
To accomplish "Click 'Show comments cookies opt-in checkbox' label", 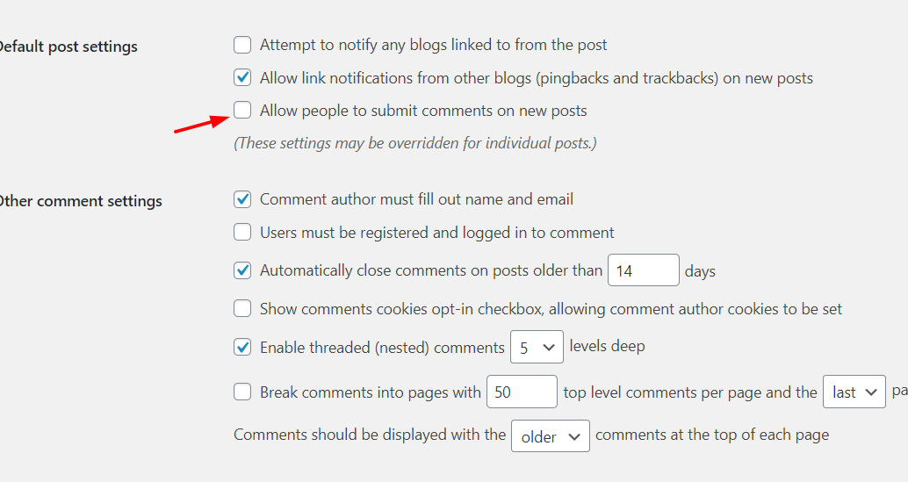I will pyautogui.click(x=551, y=309).
